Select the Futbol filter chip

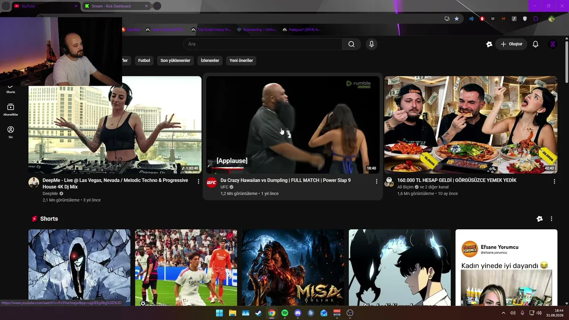144,60
